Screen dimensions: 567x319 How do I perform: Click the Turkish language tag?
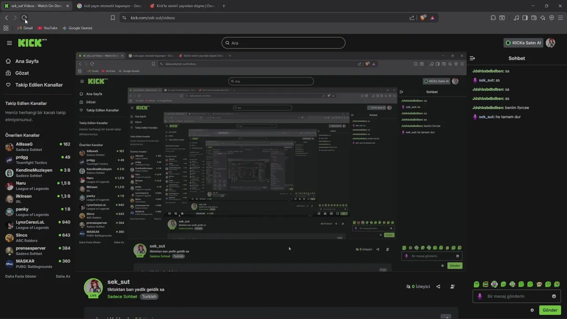(x=149, y=296)
